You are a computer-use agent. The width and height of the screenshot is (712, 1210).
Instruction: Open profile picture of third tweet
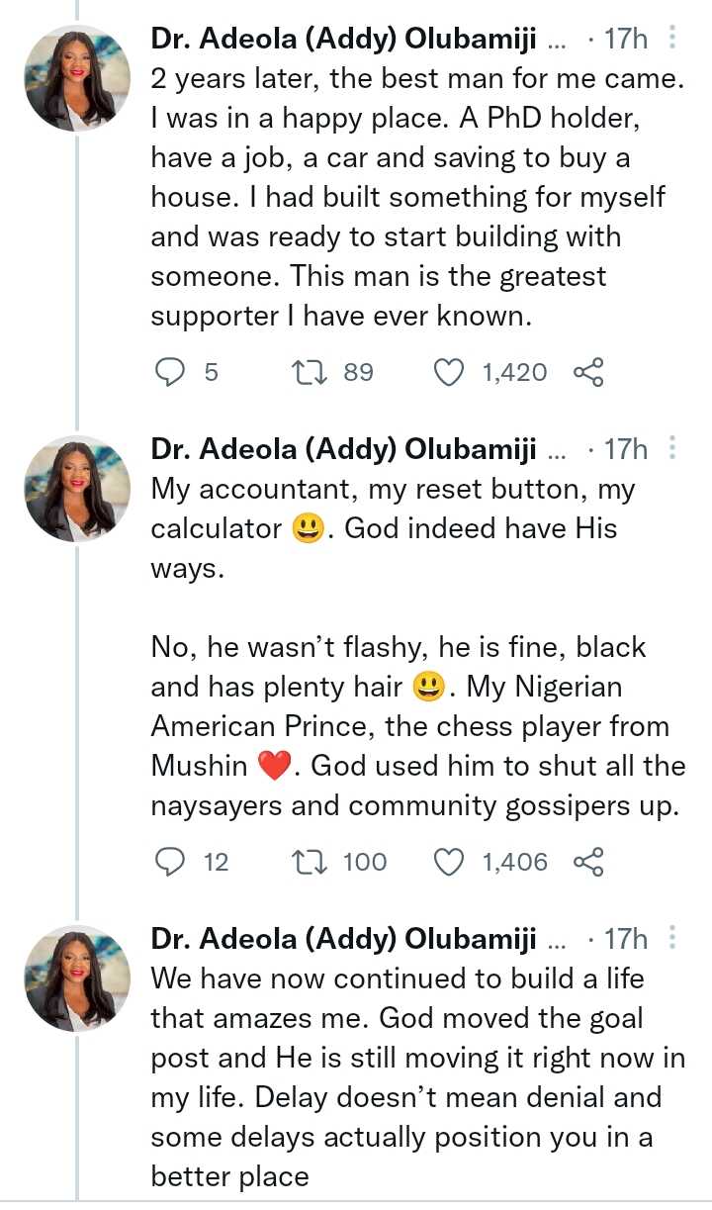pos(77,977)
